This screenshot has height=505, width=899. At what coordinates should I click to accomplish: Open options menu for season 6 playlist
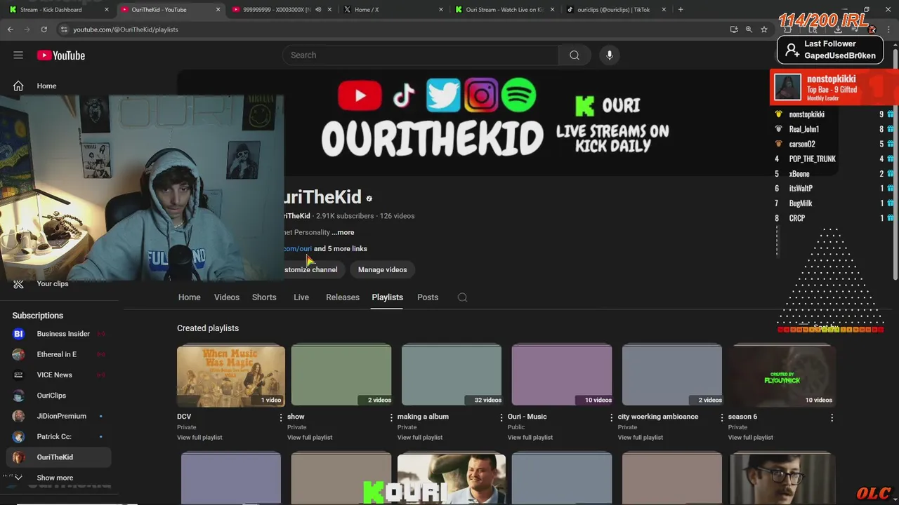pos(832,417)
